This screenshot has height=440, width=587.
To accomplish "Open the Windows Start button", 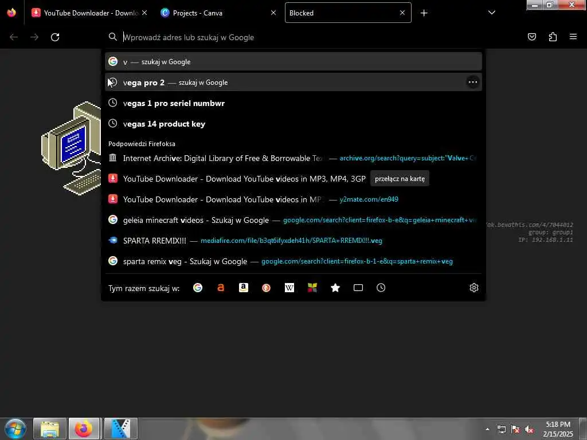I will tap(15, 429).
